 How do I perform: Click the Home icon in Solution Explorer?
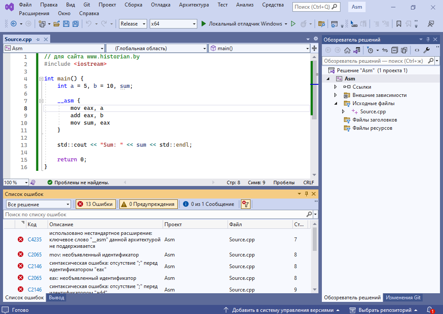point(347,50)
